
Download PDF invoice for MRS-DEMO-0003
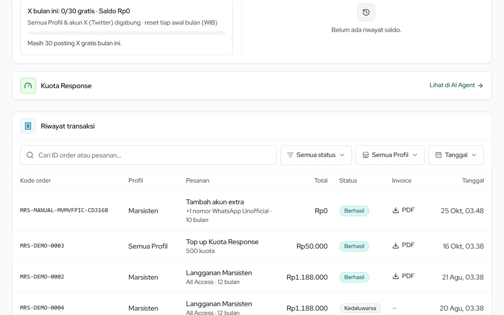pos(404,245)
